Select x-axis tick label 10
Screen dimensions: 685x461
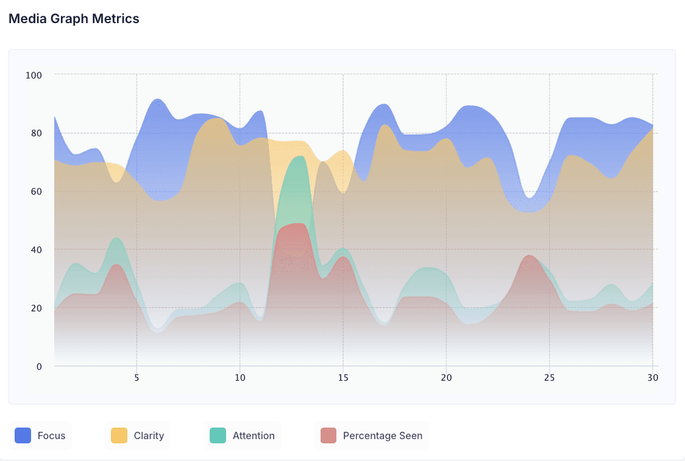[x=240, y=378]
